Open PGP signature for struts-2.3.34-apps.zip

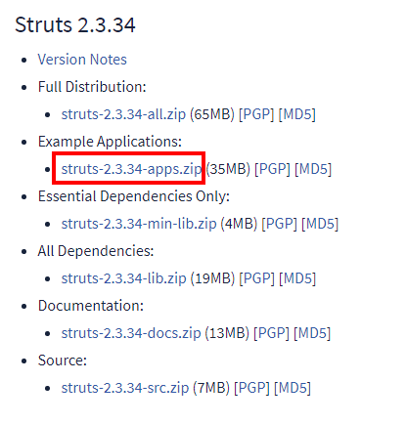pos(272,169)
